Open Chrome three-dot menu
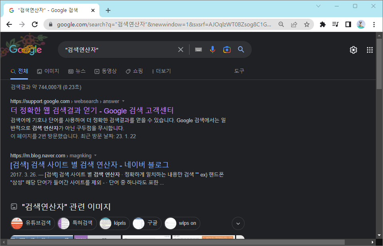 pyautogui.click(x=374, y=24)
